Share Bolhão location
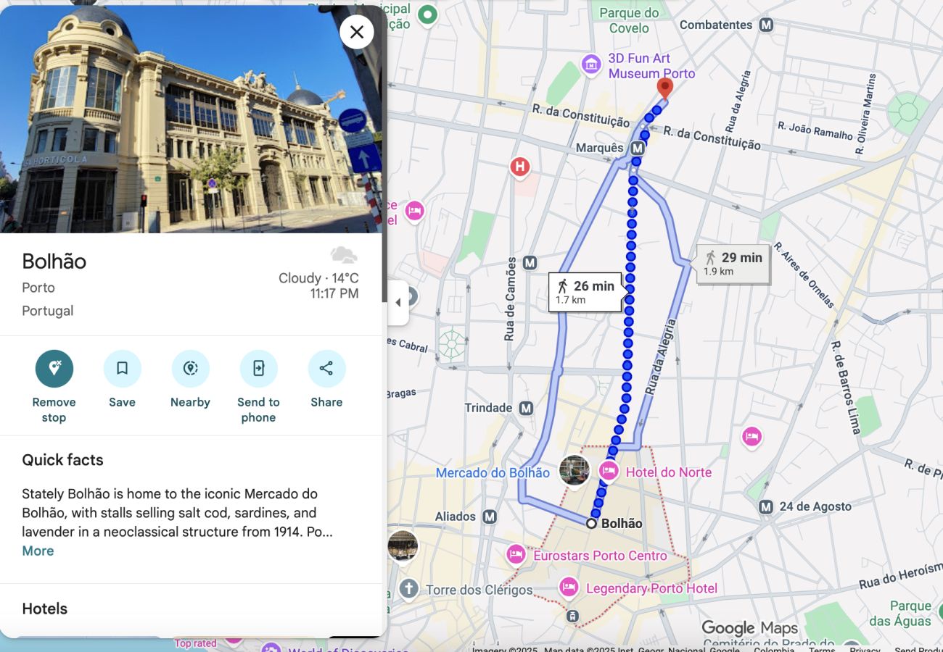This screenshot has height=652, width=943. pos(326,369)
